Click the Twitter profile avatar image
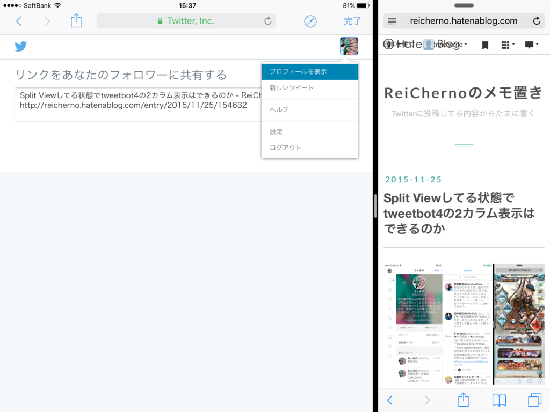Screen dimensions: 550x412 point(349,47)
